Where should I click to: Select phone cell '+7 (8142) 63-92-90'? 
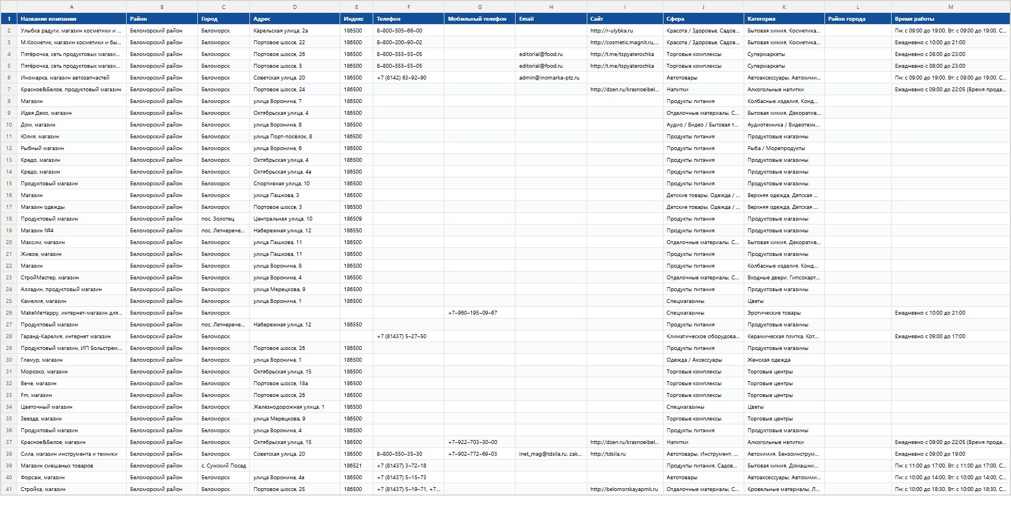(409, 78)
